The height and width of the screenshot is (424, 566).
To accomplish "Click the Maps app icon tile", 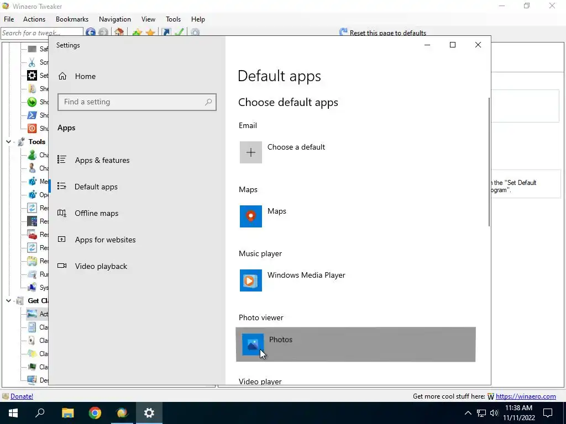I will point(251,216).
